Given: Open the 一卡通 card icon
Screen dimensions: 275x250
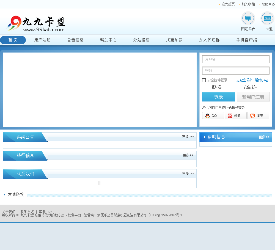Looking at the screenshot, I should click(267, 18).
